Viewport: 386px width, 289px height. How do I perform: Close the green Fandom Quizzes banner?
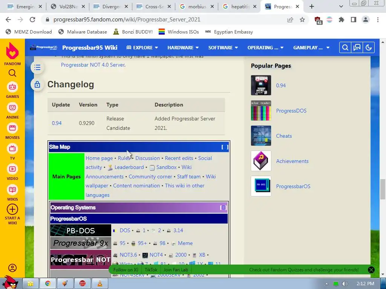pyautogui.click(x=371, y=270)
